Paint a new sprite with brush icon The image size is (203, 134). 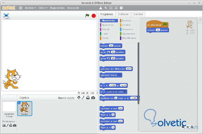pyautogui.click(x=83, y=97)
